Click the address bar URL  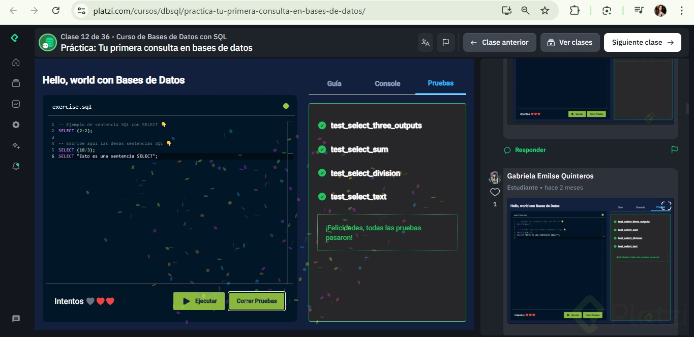[229, 11]
